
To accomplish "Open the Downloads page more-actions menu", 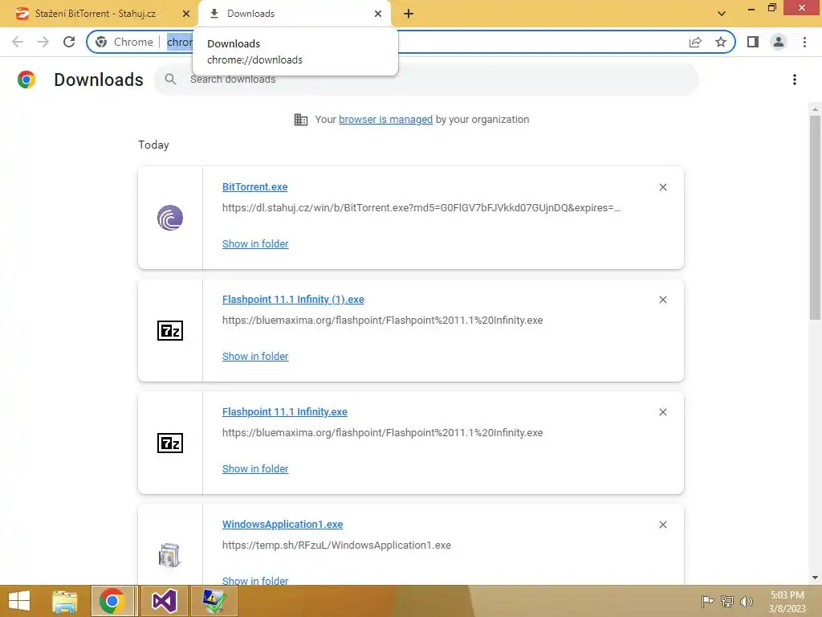I will click(795, 80).
